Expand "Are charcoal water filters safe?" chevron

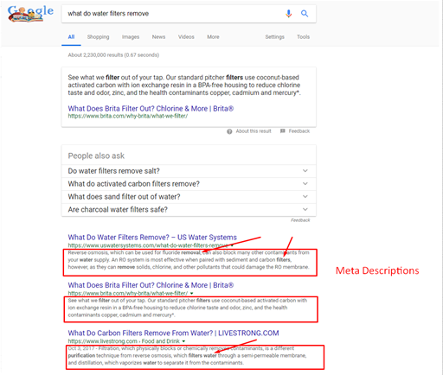point(305,209)
